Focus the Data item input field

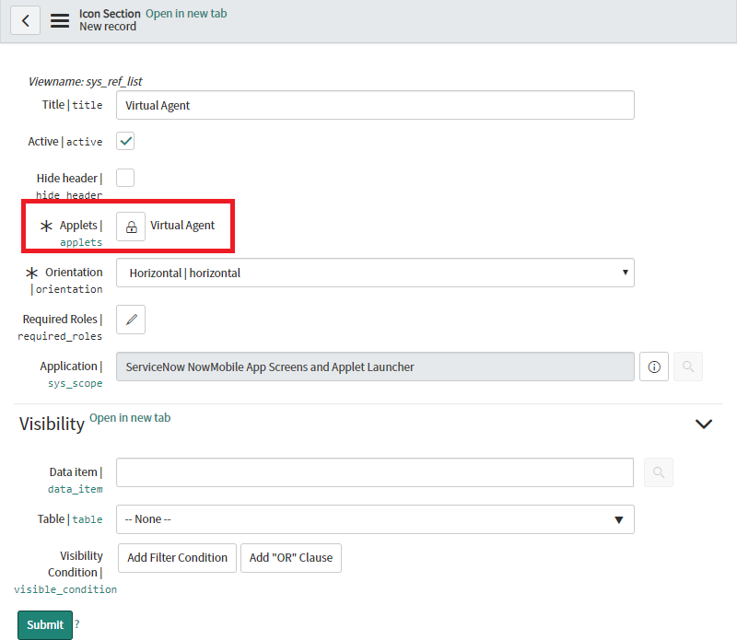[x=375, y=472]
